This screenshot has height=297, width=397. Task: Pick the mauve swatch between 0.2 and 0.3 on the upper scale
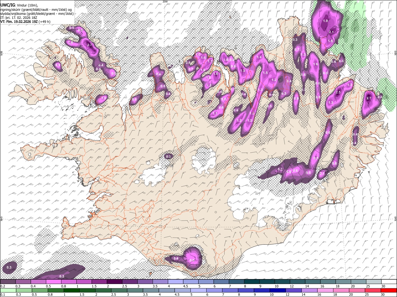[x=8, y=282]
